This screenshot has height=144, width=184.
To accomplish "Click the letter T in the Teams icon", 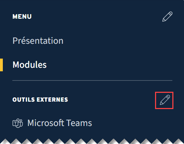I will pyautogui.click(x=15, y=124).
